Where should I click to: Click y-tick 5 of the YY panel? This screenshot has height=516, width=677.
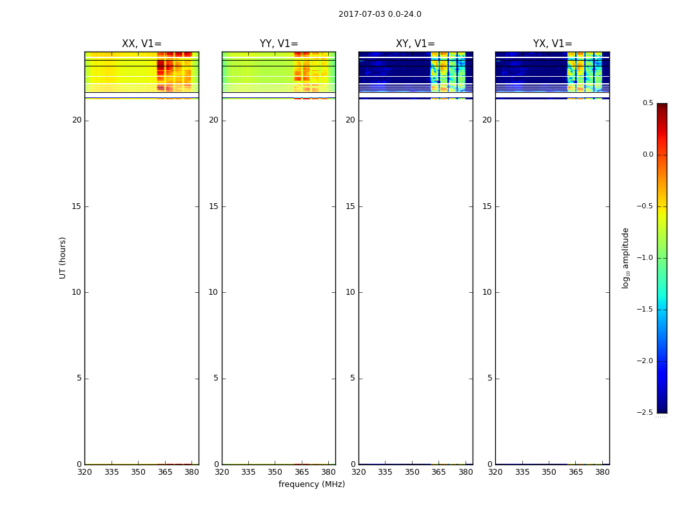(216, 378)
